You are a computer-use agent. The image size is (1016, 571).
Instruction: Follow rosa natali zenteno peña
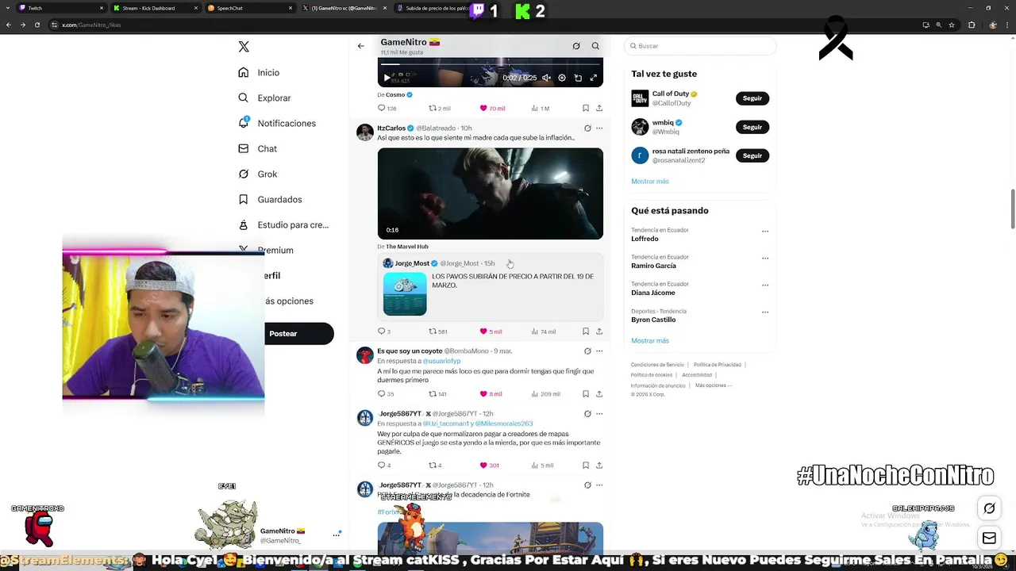[752, 155]
